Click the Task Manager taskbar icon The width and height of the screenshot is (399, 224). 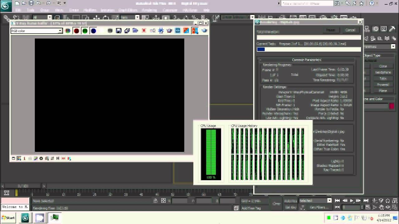pos(55,218)
